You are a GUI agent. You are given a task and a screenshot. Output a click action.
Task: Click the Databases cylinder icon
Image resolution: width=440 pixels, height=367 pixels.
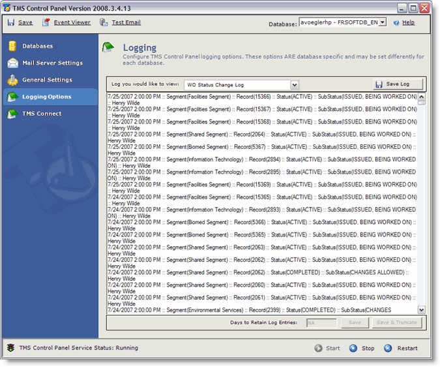coord(12,46)
